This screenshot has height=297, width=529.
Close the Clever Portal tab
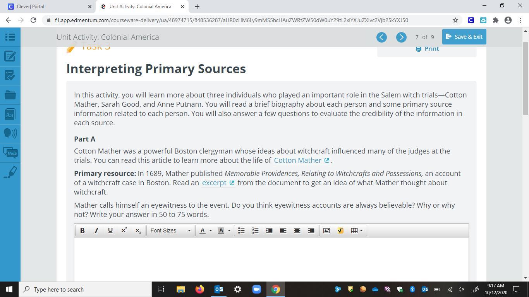[90, 7]
